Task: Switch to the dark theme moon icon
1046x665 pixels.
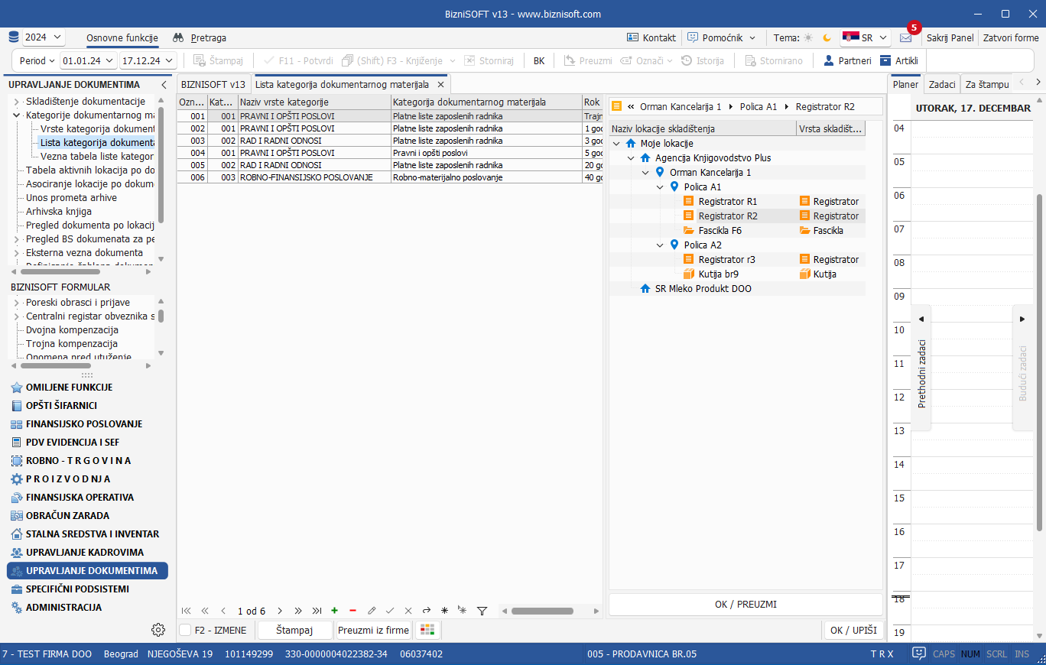Action: tap(827, 37)
